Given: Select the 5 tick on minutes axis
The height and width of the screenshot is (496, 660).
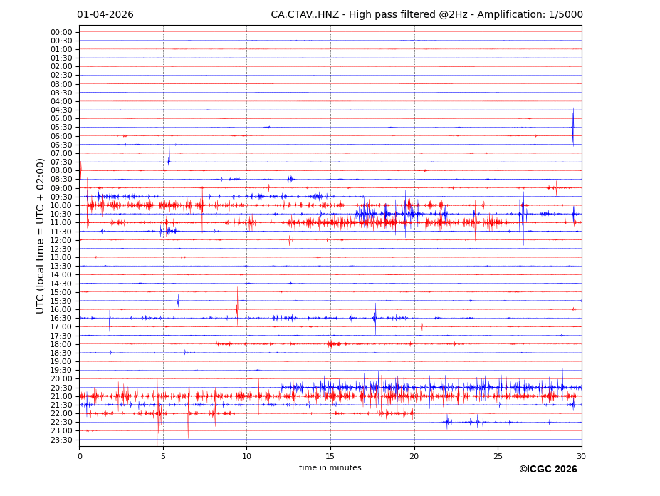Looking at the screenshot, I should [x=163, y=456].
